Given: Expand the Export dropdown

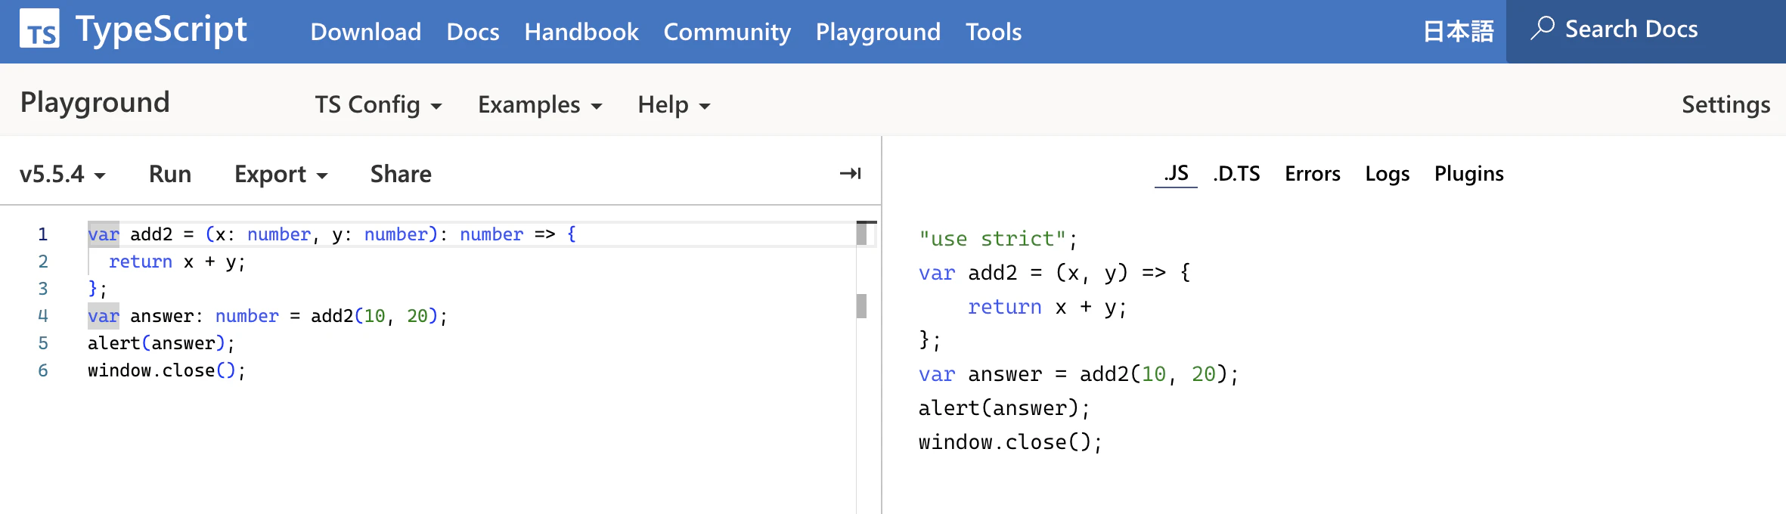Looking at the screenshot, I should click(x=281, y=174).
